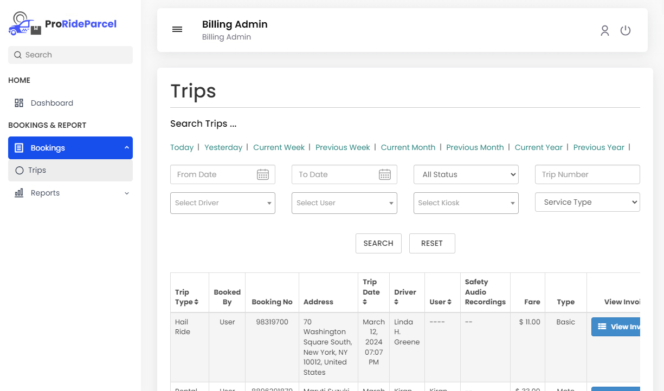Filter trips by Current Year
Image resolution: width=664 pixels, height=391 pixels.
click(539, 147)
